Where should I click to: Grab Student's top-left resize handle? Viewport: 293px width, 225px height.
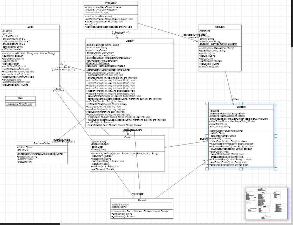(207, 104)
